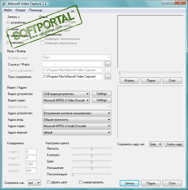Click the recording Стоп button
188x190 pixels.
pyautogui.click(x=172, y=183)
